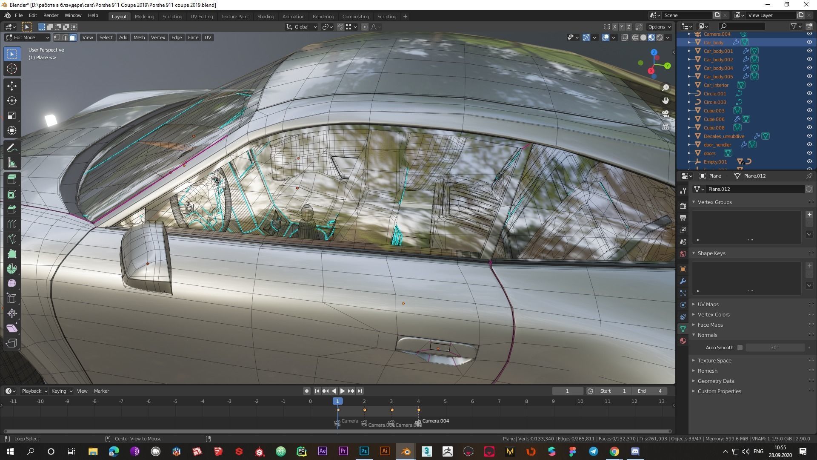This screenshot has height=460, width=817.
Task: Hide Car_interior in the outliner
Action: coord(809,85)
